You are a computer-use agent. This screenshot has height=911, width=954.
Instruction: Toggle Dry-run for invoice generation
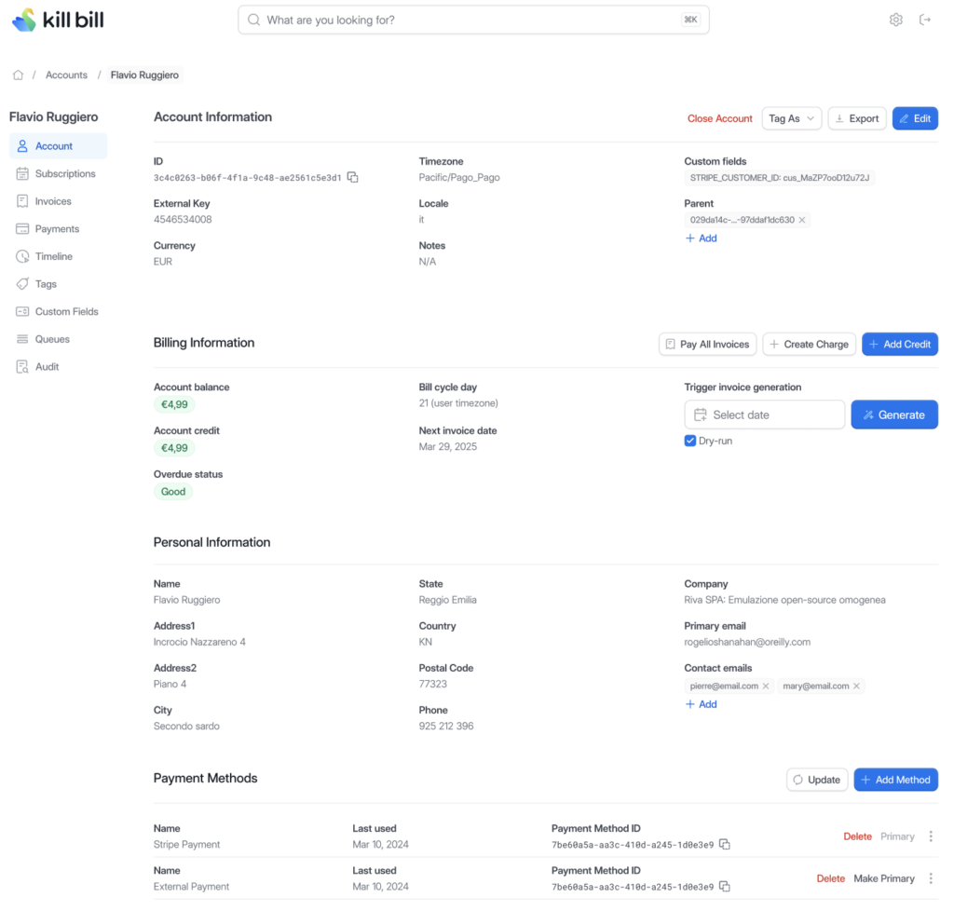pyautogui.click(x=689, y=441)
